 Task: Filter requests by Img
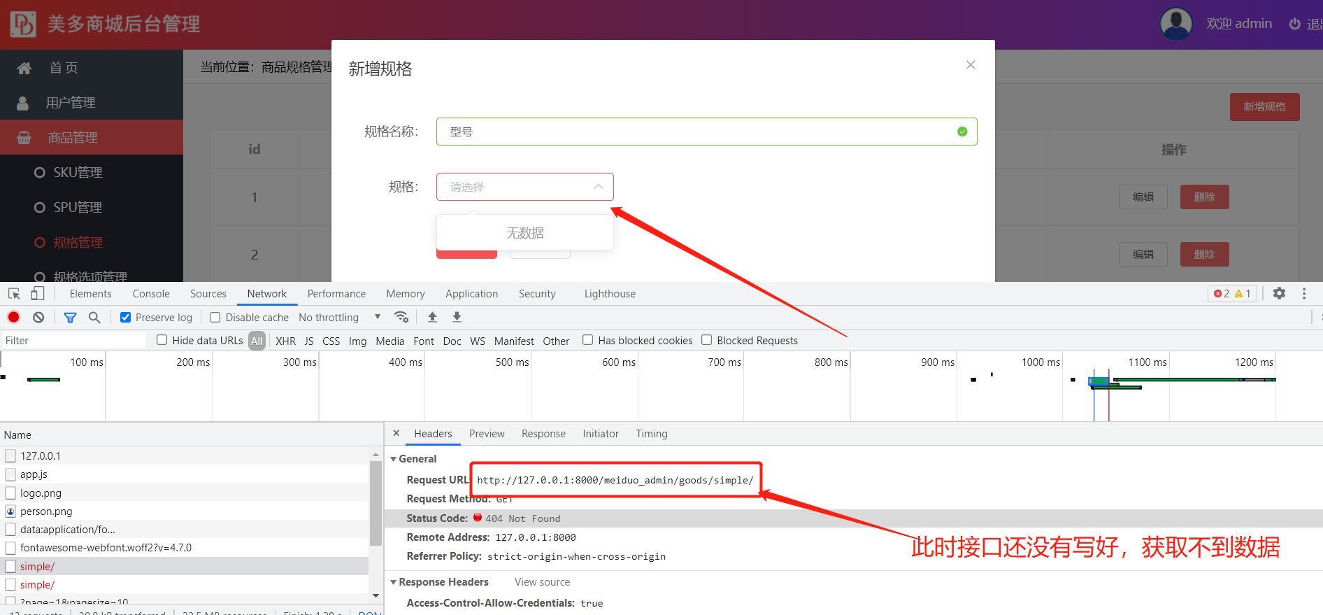(x=357, y=341)
